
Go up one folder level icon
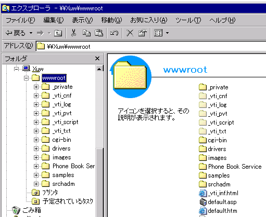(58, 33)
